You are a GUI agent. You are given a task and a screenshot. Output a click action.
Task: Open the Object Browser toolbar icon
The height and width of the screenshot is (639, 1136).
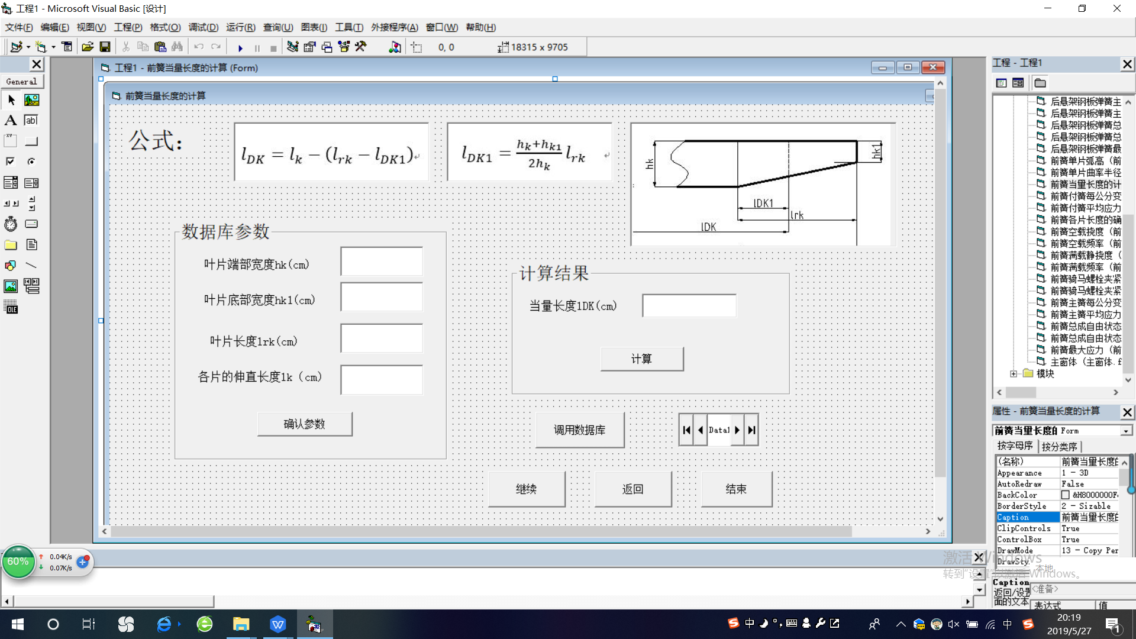coord(344,47)
